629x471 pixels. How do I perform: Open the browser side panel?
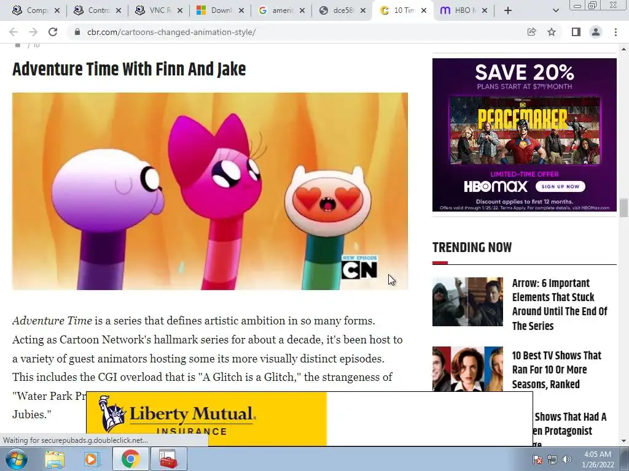pyautogui.click(x=576, y=32)
